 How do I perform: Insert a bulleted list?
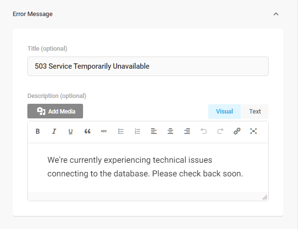(121, 131)
